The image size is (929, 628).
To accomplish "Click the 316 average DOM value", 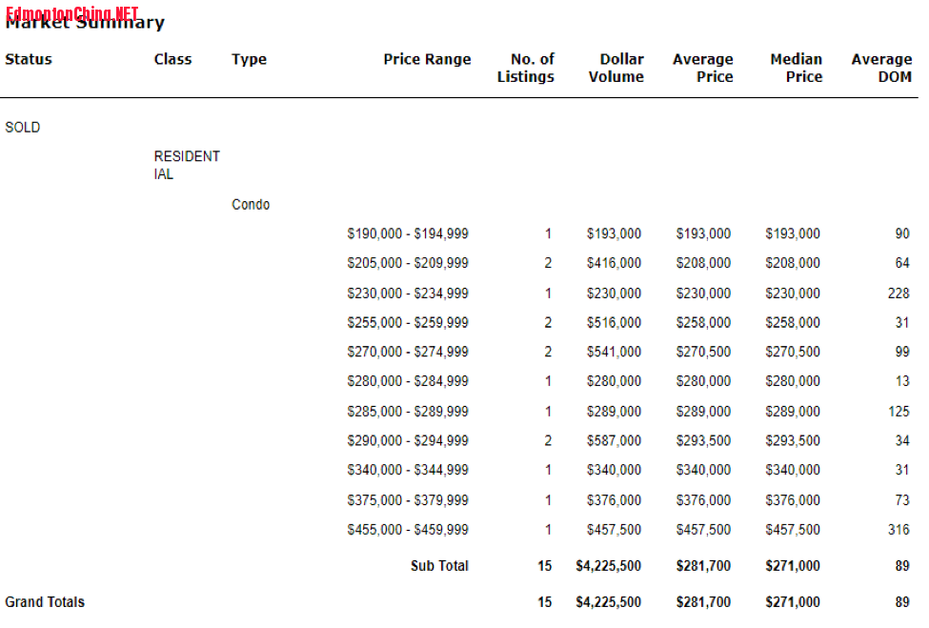I will click(x=898, y=530).
